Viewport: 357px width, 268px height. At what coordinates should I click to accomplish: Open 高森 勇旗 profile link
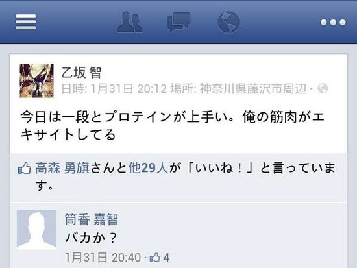point(62,168)
